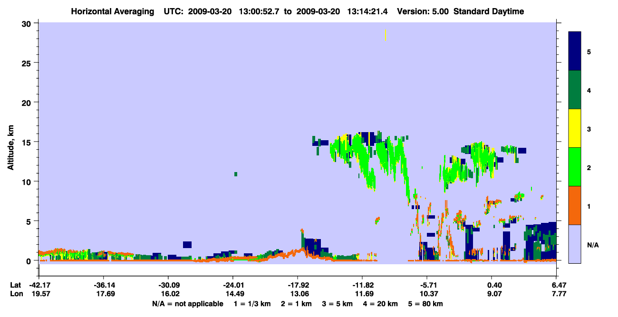
Task: Click the yellow streak near 28 km altitude
Action: tap(385, 35)
